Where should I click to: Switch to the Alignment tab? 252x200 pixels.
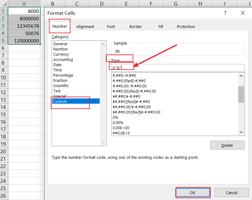click(x=85, y=26)
